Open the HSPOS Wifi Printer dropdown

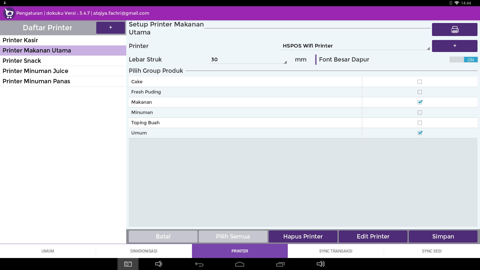(355, 46)
